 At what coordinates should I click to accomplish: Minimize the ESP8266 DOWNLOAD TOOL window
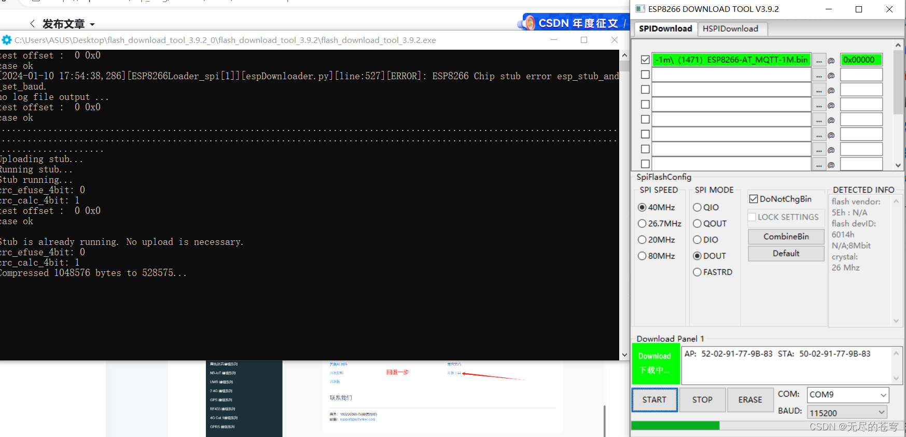tap(829, 9)
